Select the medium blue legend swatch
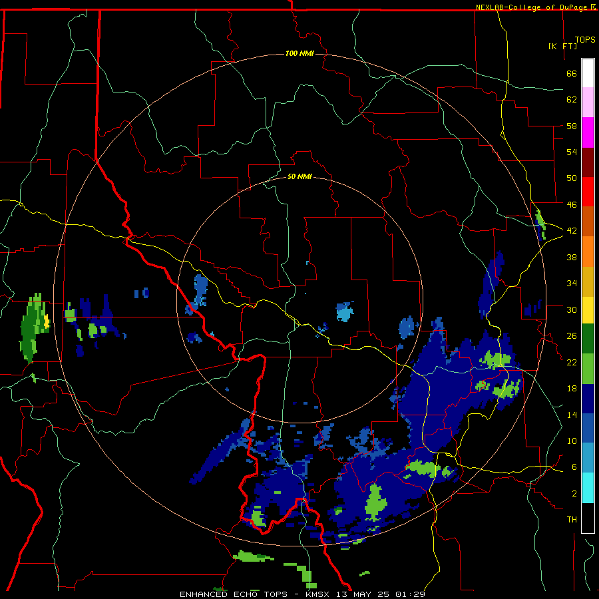The image size is (599, 599). click(588, 428)
